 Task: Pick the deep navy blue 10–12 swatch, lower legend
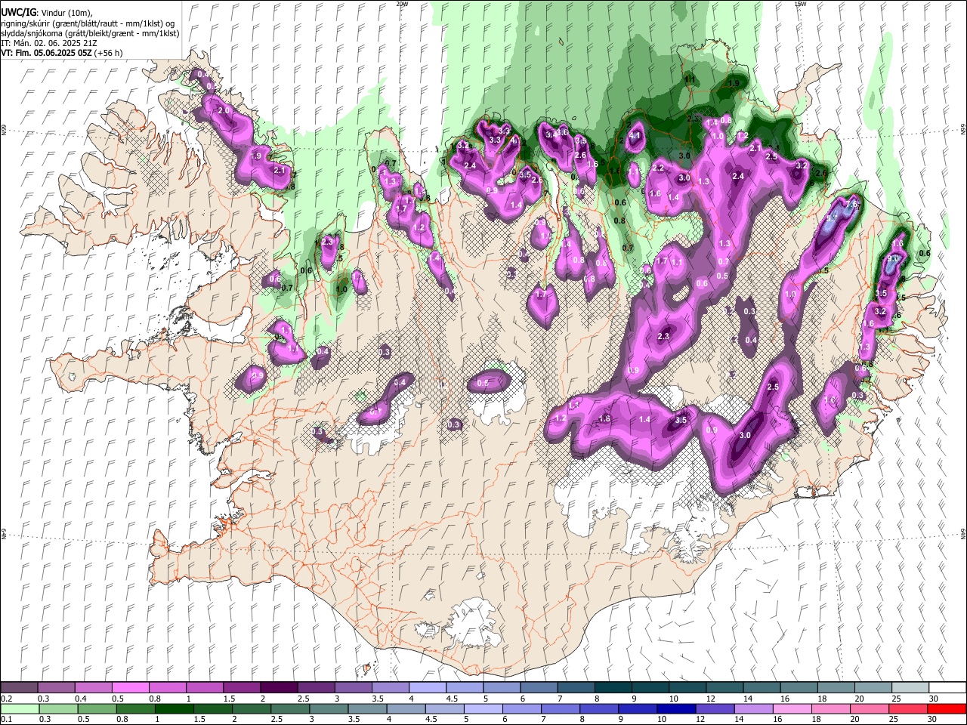(676, 708)
